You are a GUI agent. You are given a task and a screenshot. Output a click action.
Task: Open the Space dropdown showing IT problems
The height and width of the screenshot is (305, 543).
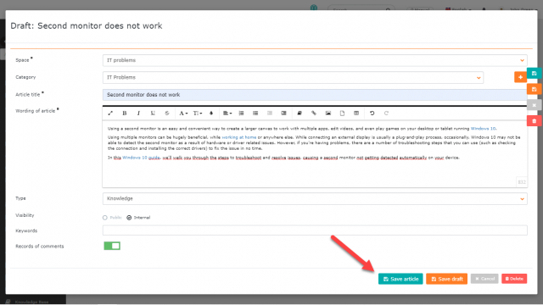pyautogui.click(x=315, y=60)
